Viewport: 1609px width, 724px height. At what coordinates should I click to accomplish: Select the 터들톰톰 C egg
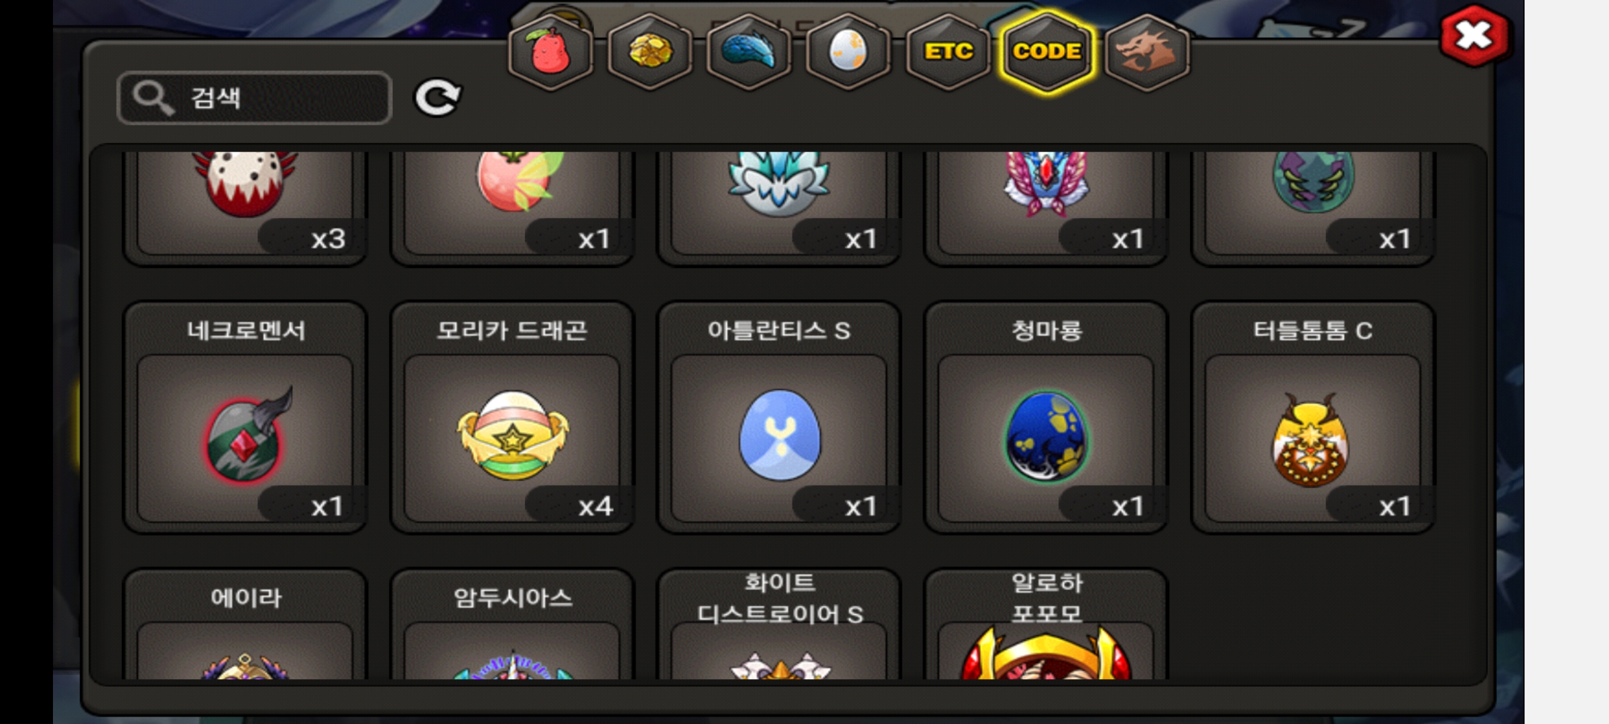click(1313, 417)
